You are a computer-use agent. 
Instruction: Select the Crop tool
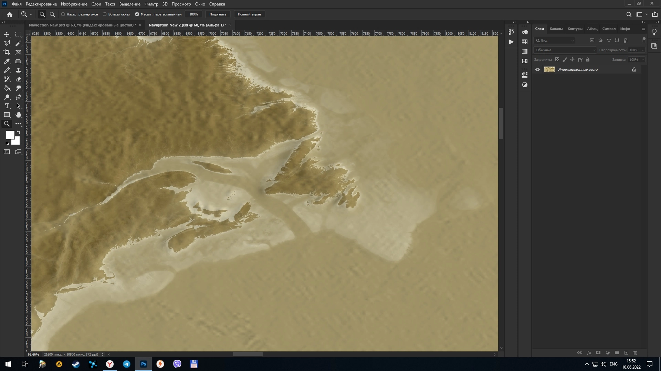[7, 52]
